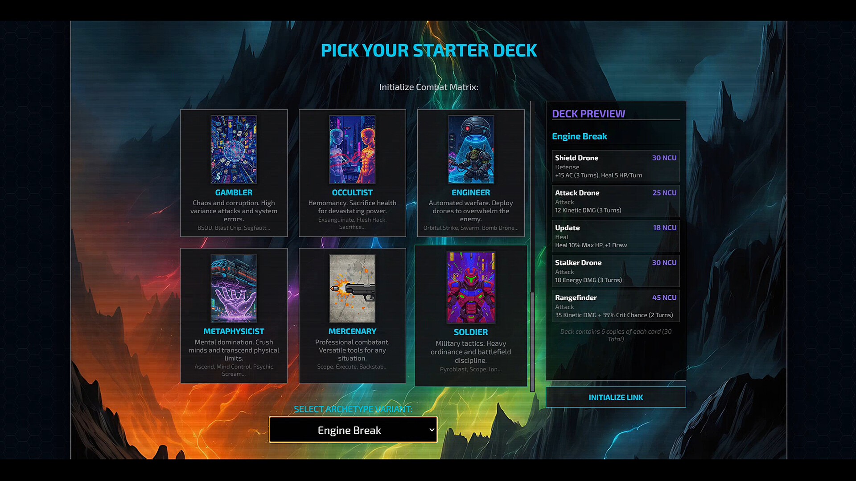Click the dropdown chevron arrow
The width and height of the screenshot is (856, 481).
click(x=432, y=430)
